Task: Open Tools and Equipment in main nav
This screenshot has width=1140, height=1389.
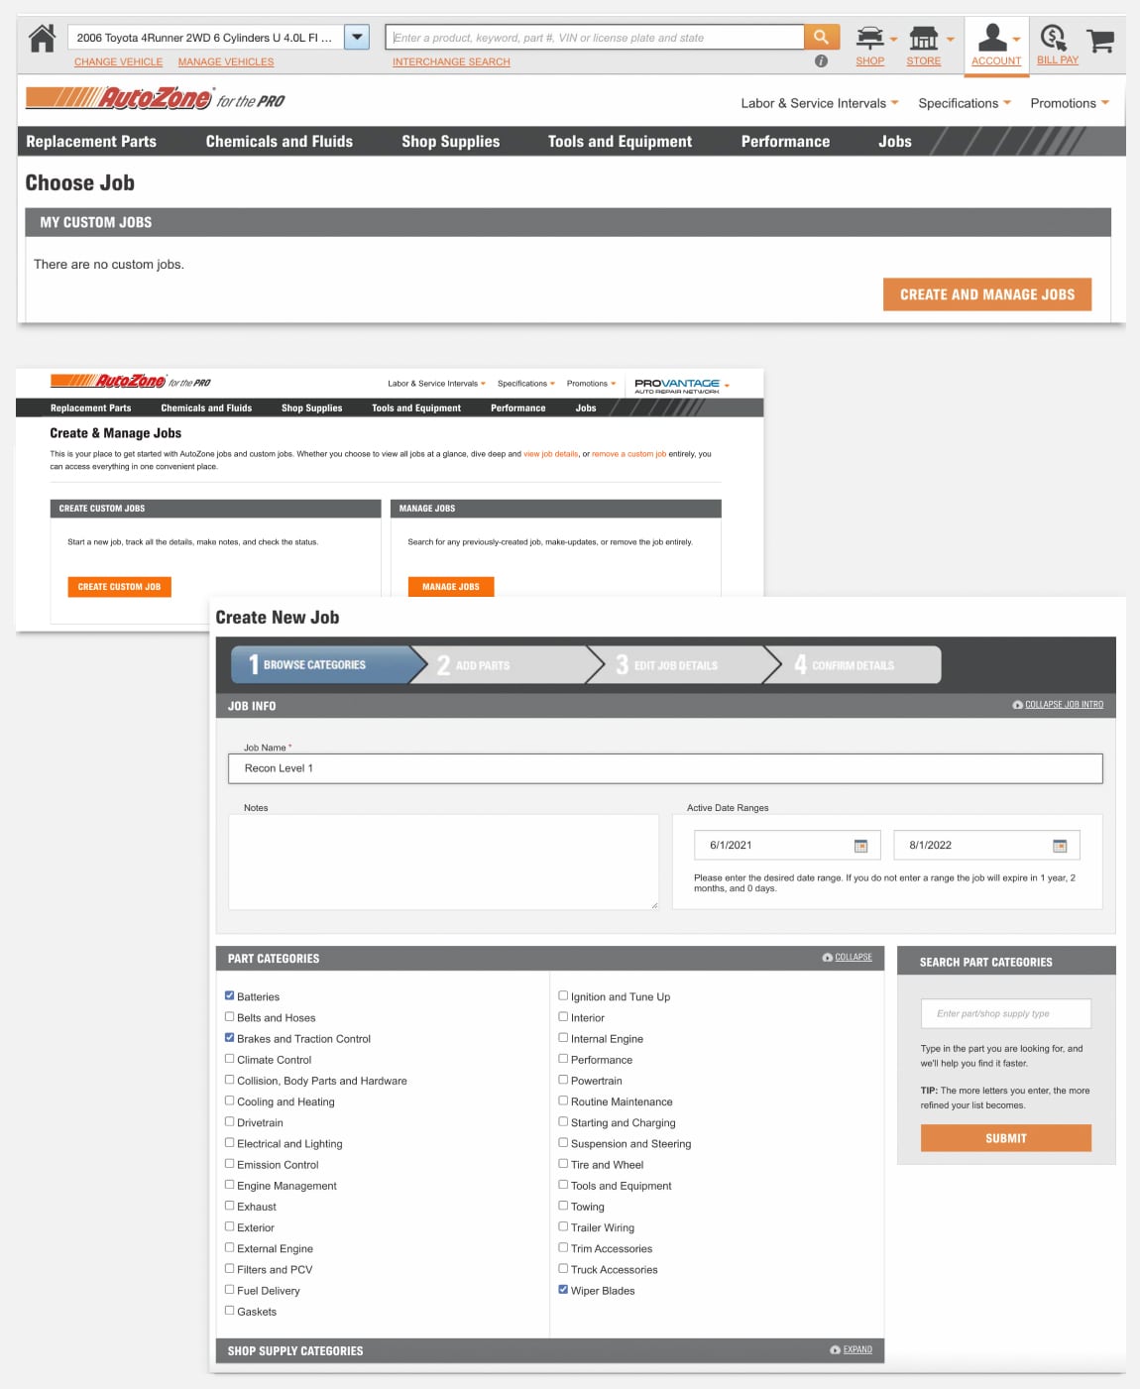Action: click(621, 142)
